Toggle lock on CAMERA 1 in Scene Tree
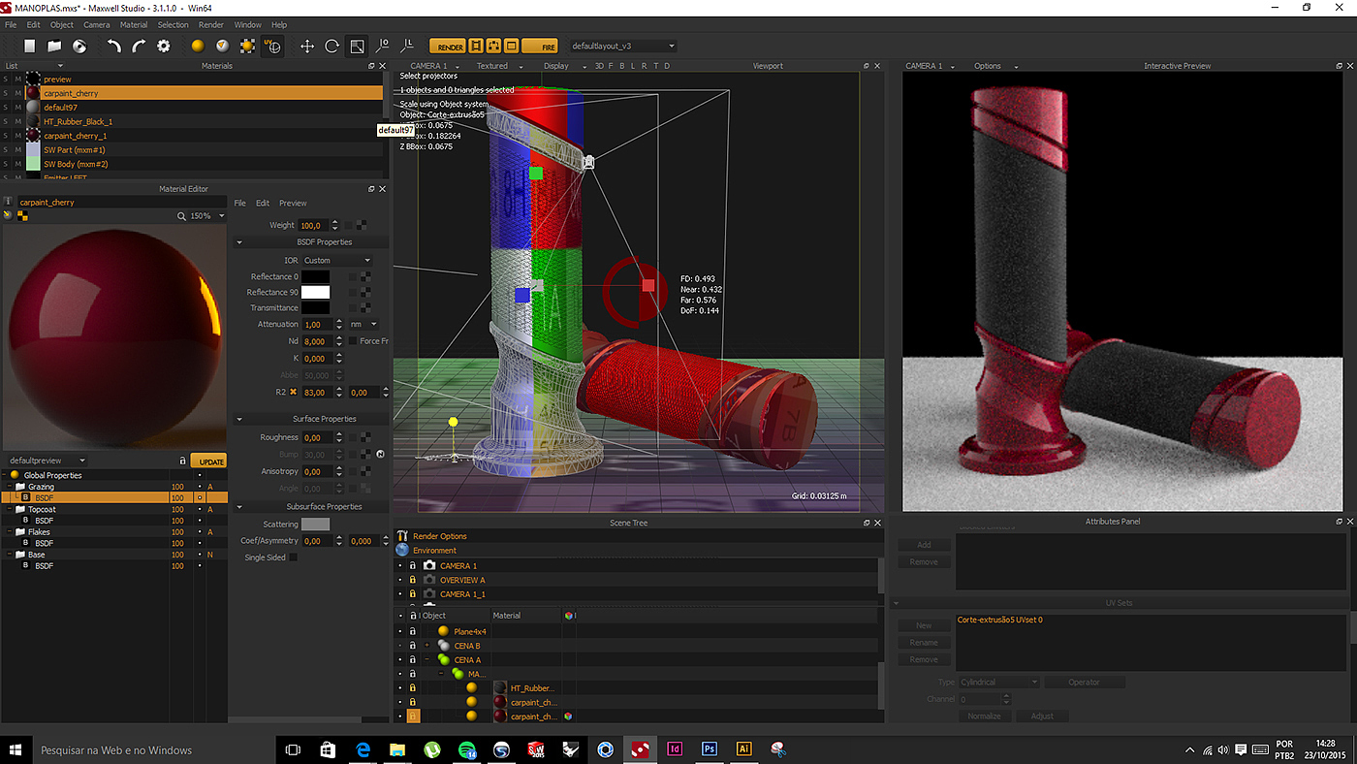The height and width of the screenshot is (764, 1357). pyautogui.click(x=413, y=566)
